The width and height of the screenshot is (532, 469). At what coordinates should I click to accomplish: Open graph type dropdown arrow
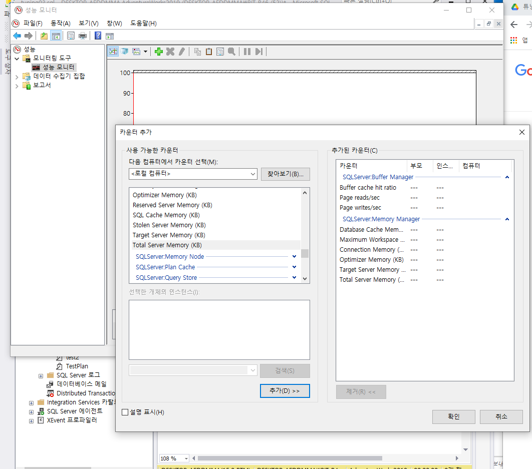(146, 52)
